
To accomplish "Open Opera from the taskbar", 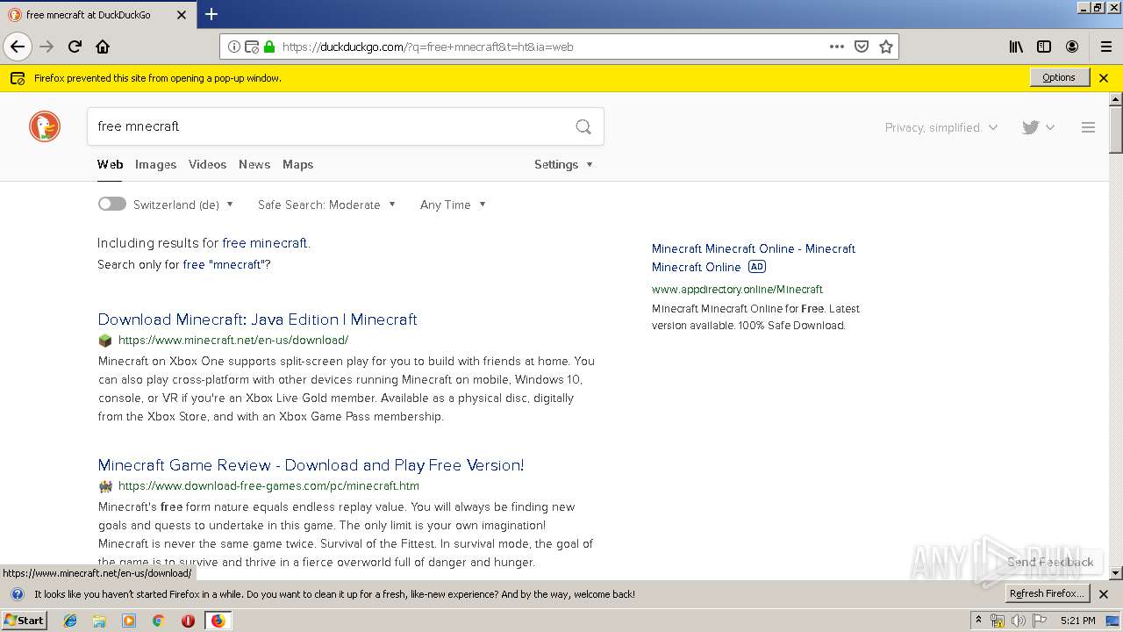I will [188, 621].
